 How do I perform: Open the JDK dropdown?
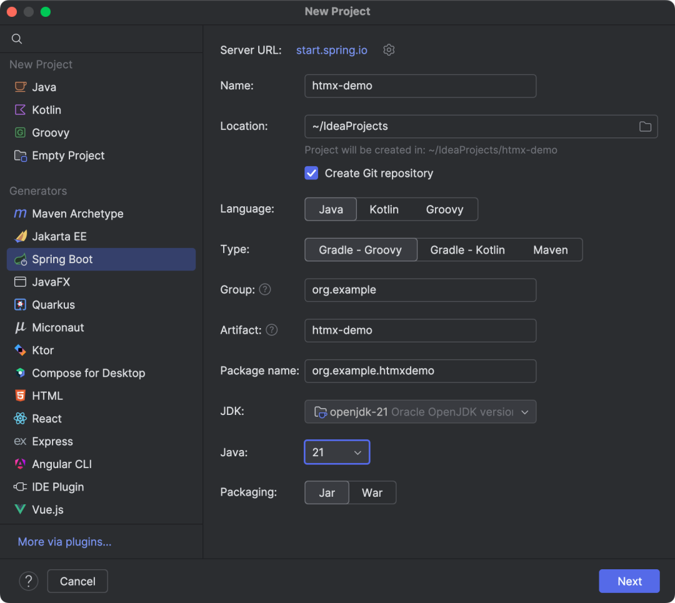(420, 412)
